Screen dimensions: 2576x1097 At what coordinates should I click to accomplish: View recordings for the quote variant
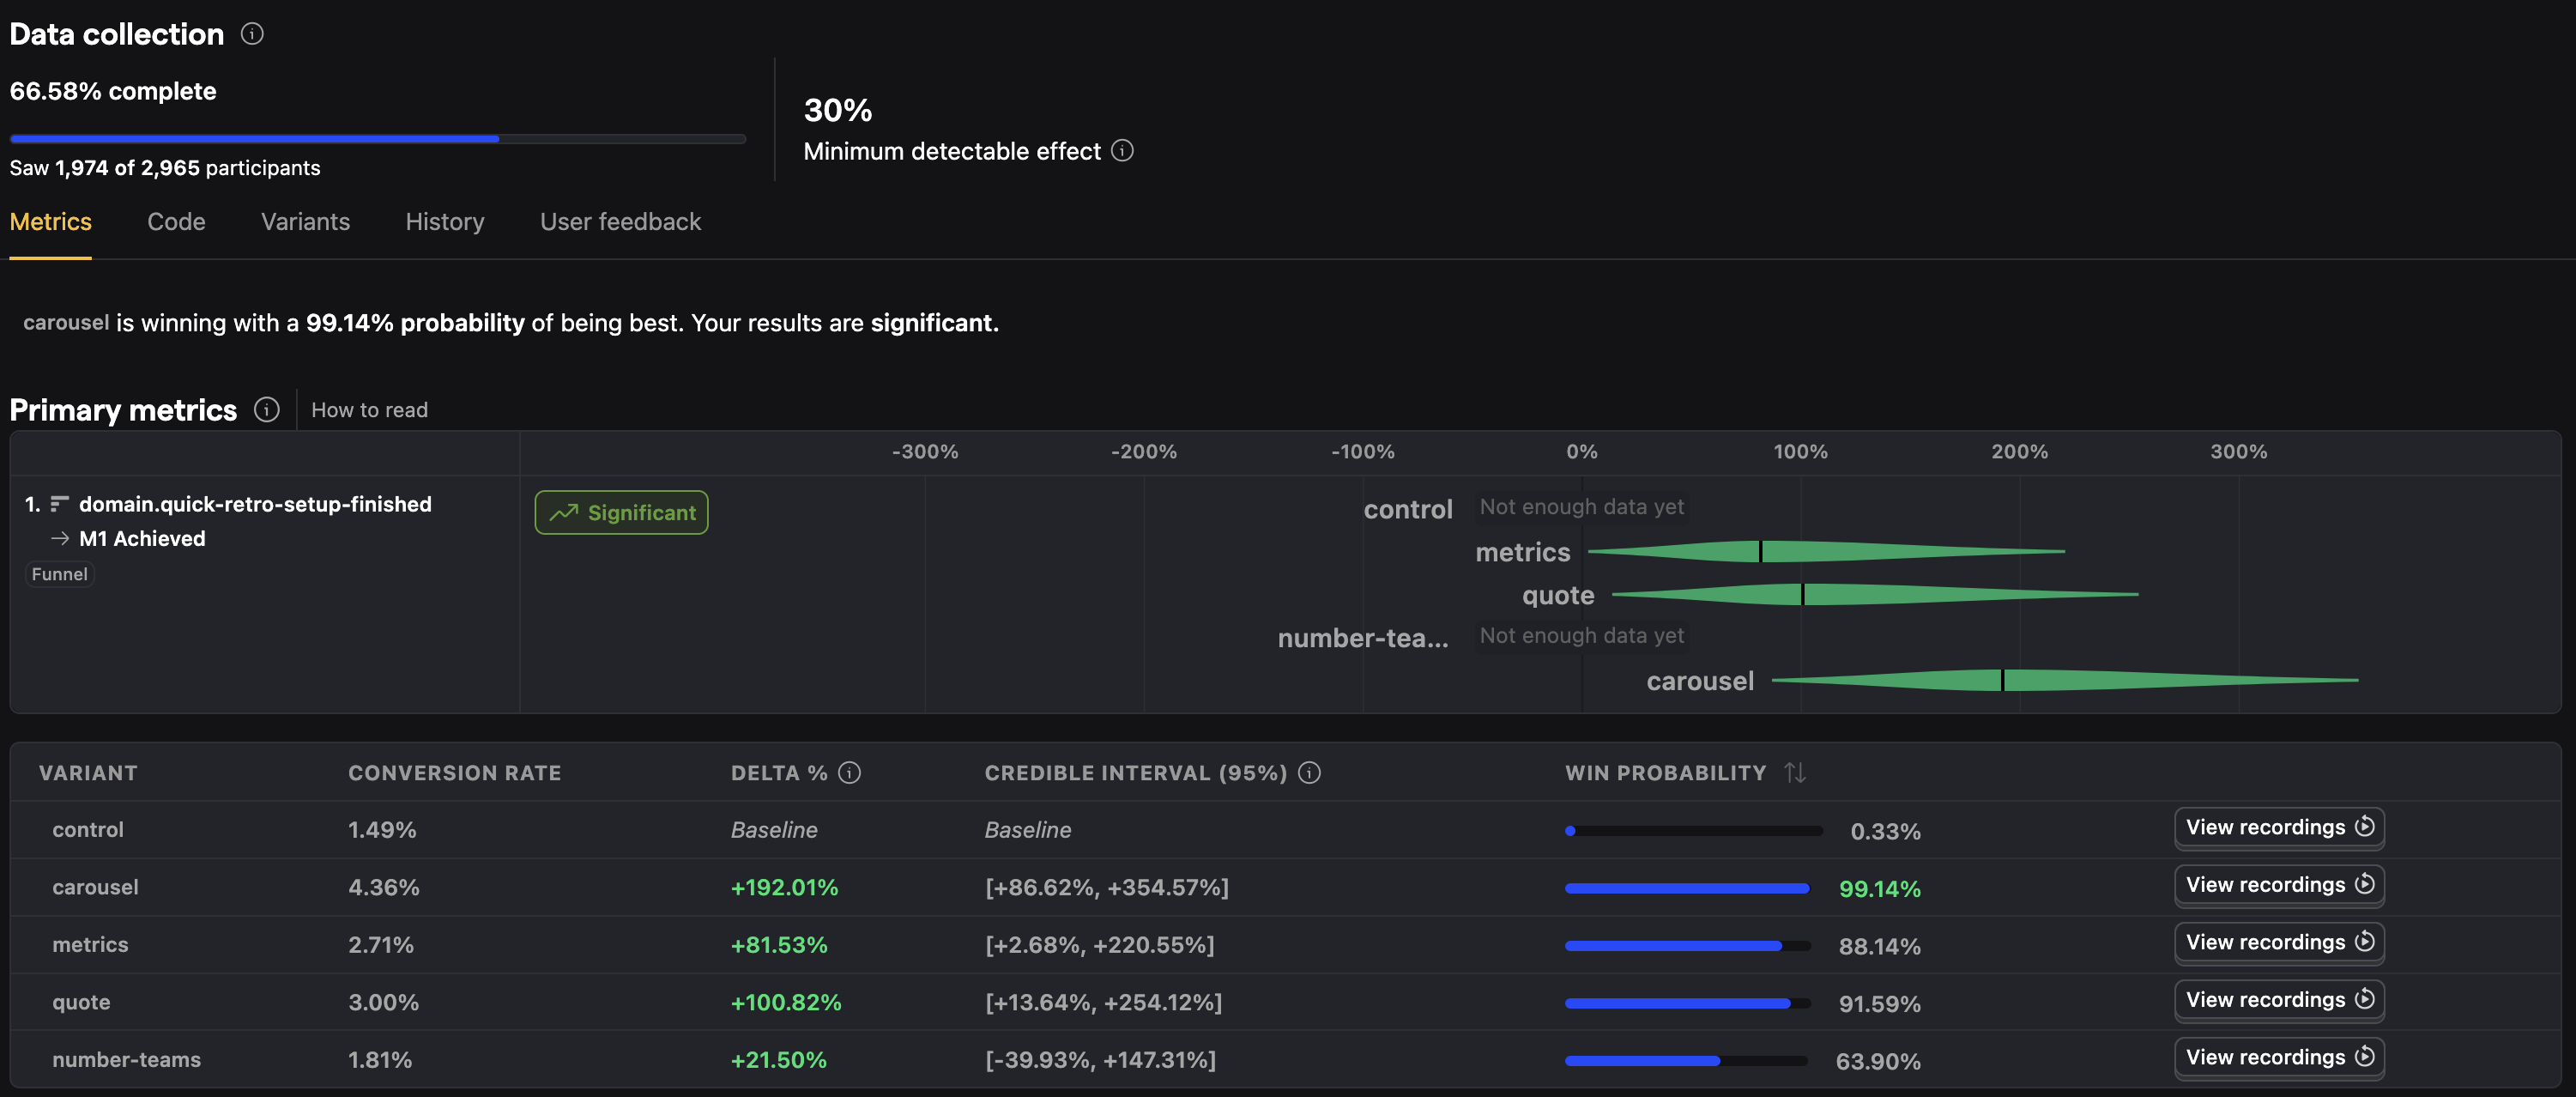click(x=2278, y=1000)
